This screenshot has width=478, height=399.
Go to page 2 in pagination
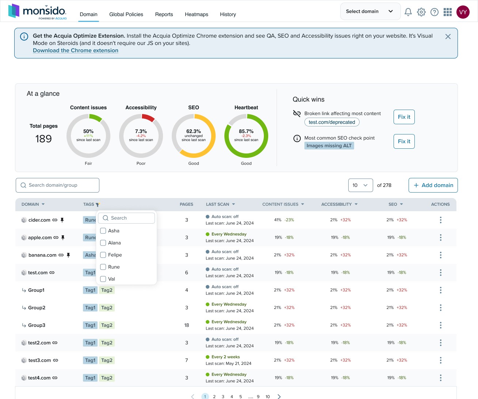(214, 396)
